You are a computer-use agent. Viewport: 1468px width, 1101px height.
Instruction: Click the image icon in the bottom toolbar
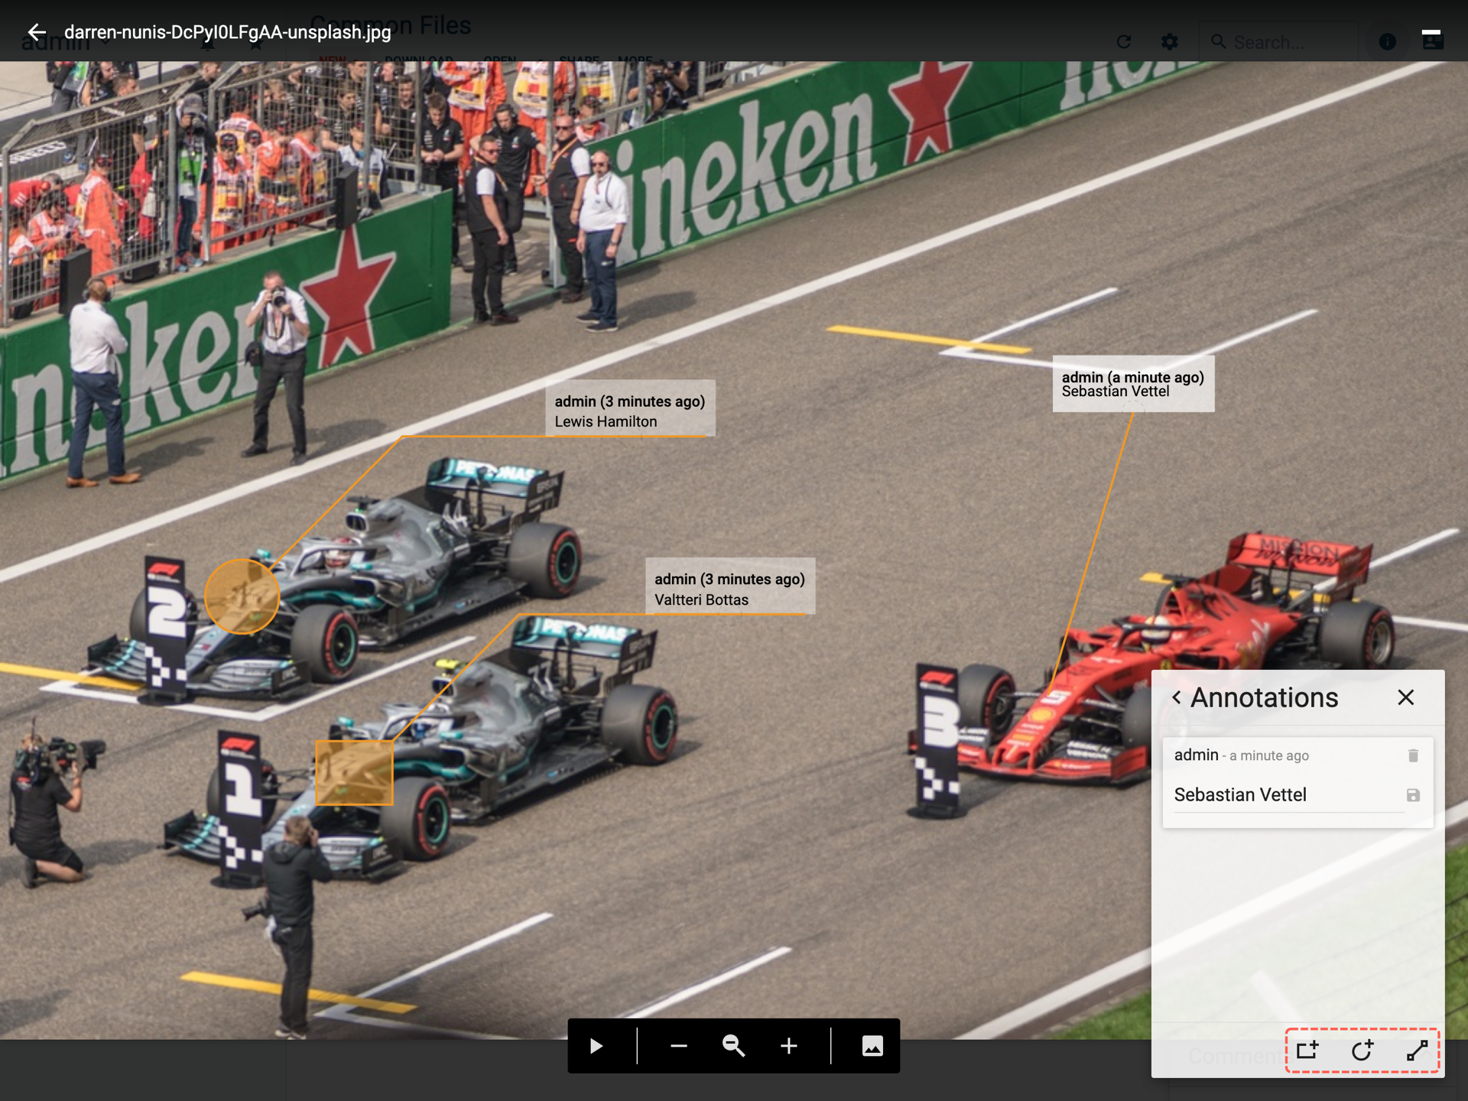coord(872,1045)
